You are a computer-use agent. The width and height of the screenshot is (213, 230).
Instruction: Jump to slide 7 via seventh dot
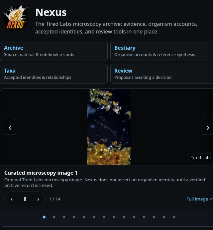pos(104,217)
